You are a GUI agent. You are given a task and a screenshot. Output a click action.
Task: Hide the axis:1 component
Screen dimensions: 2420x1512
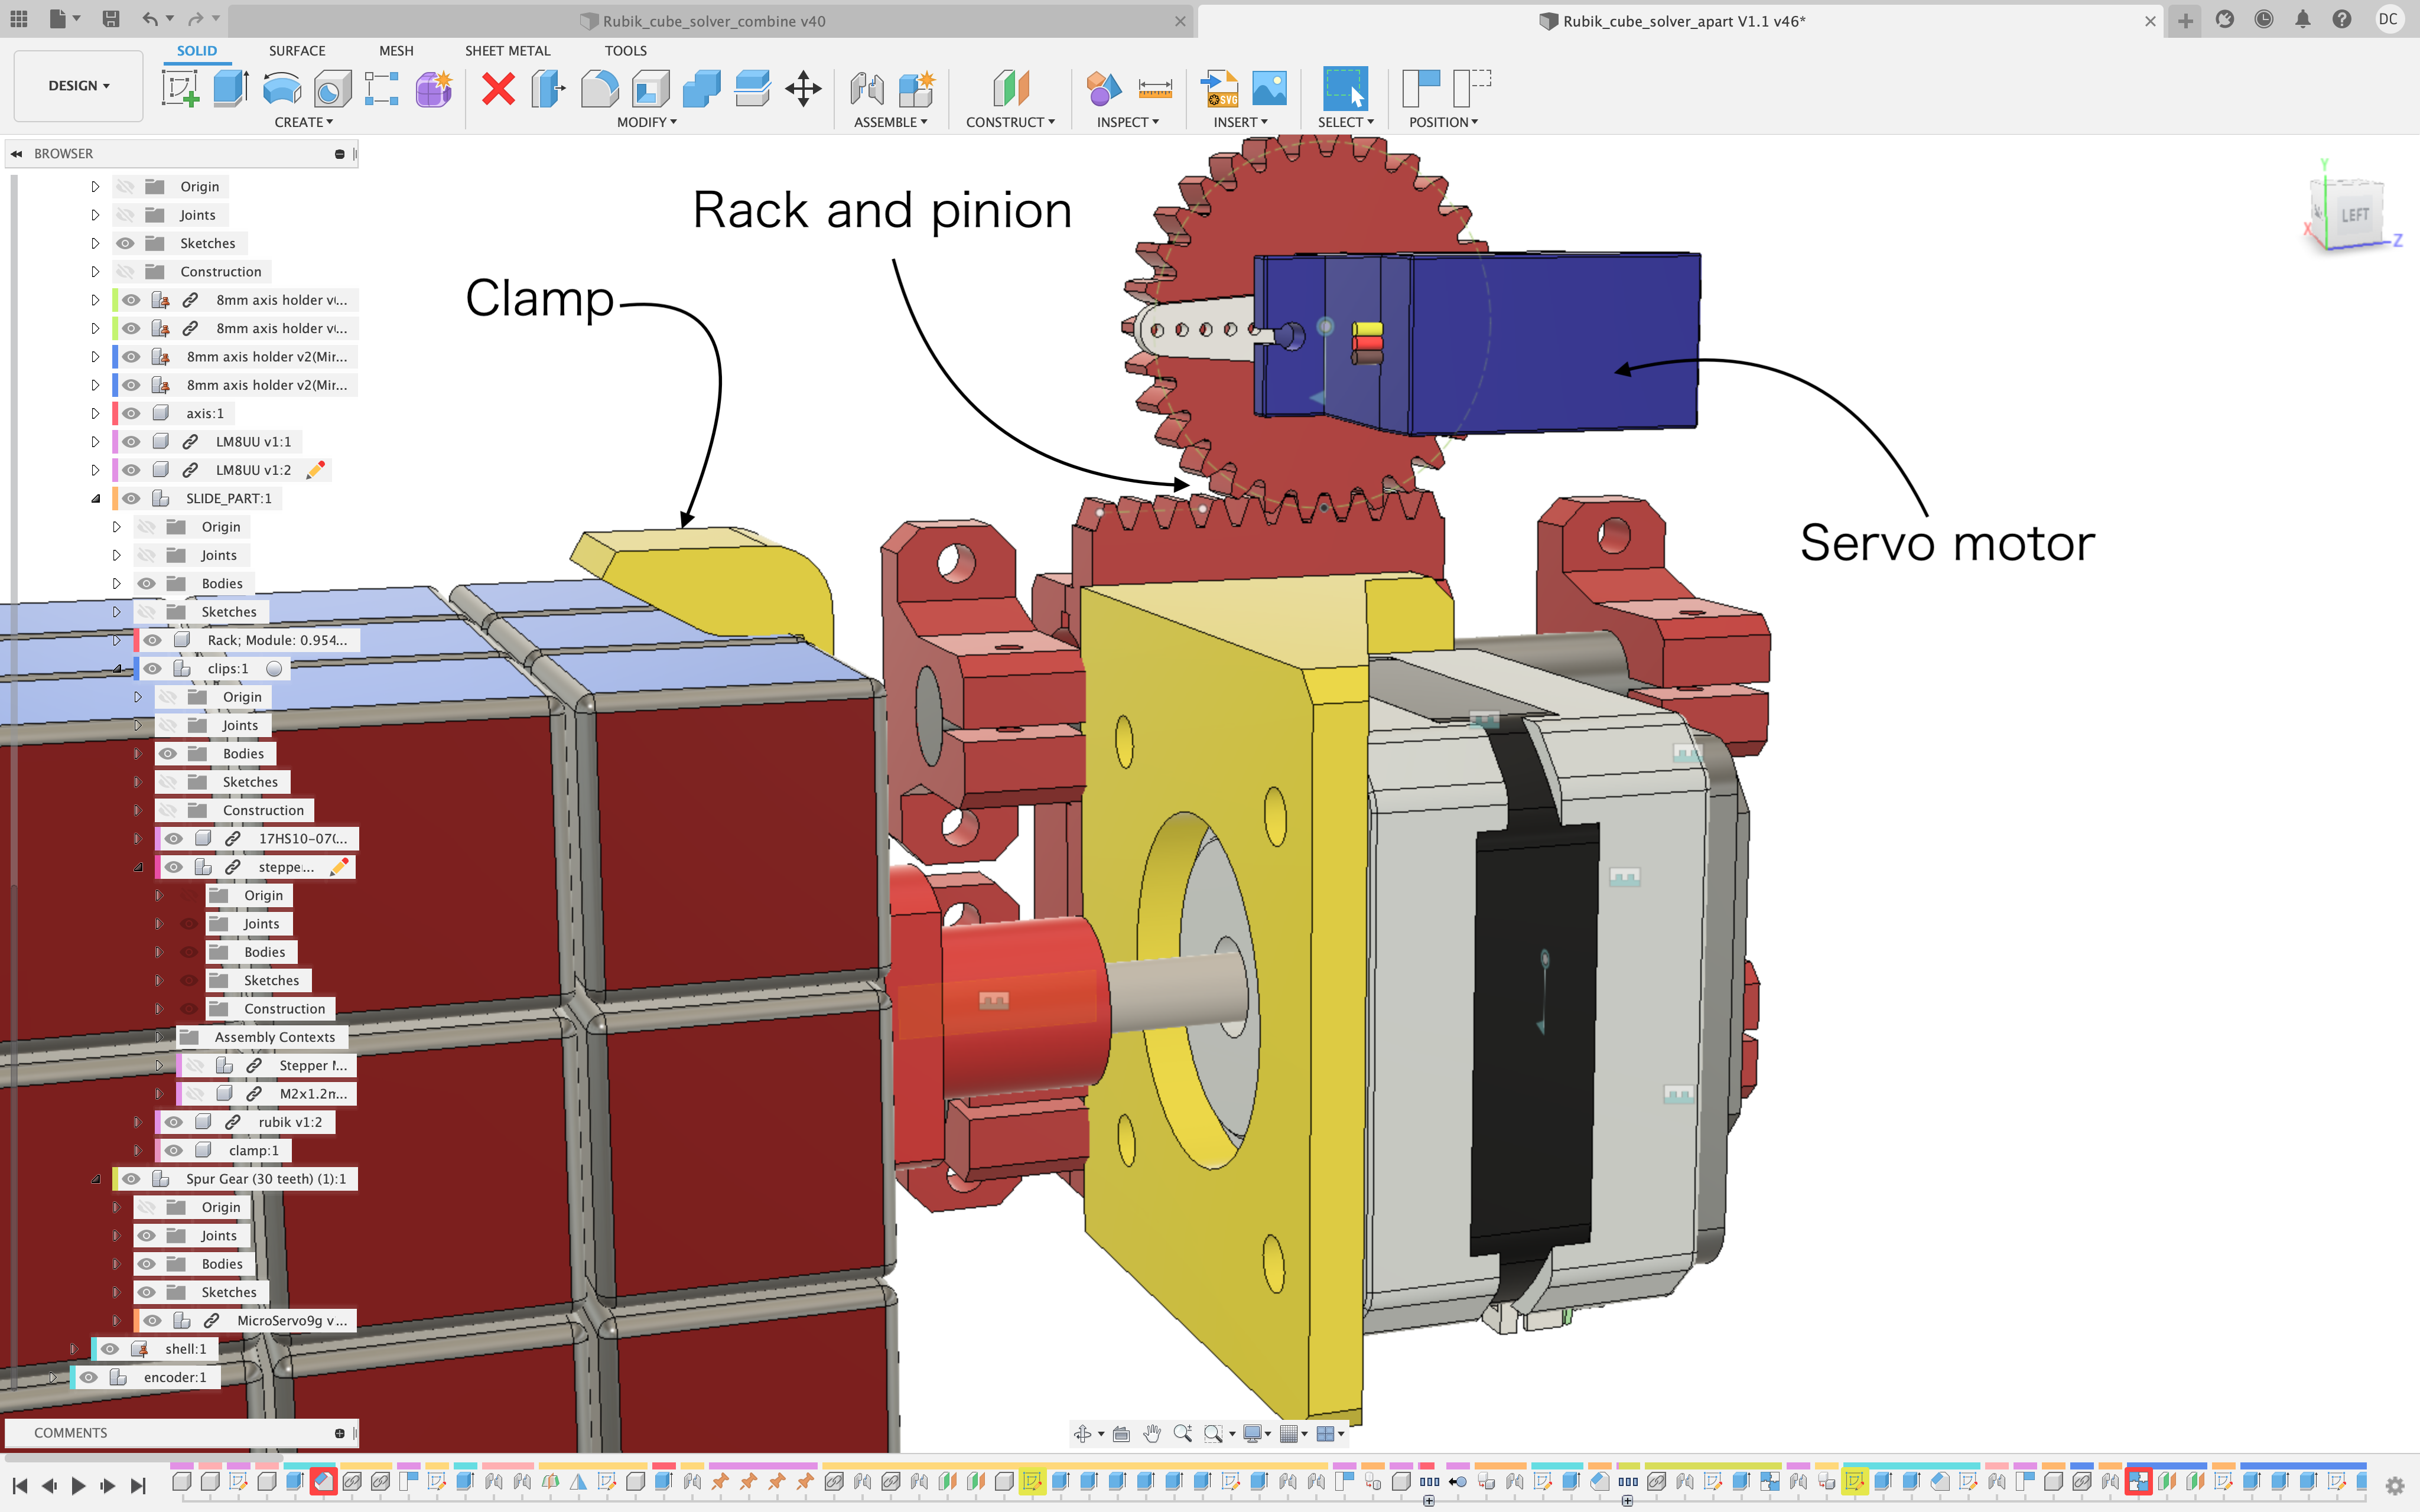tap(132, 413)
